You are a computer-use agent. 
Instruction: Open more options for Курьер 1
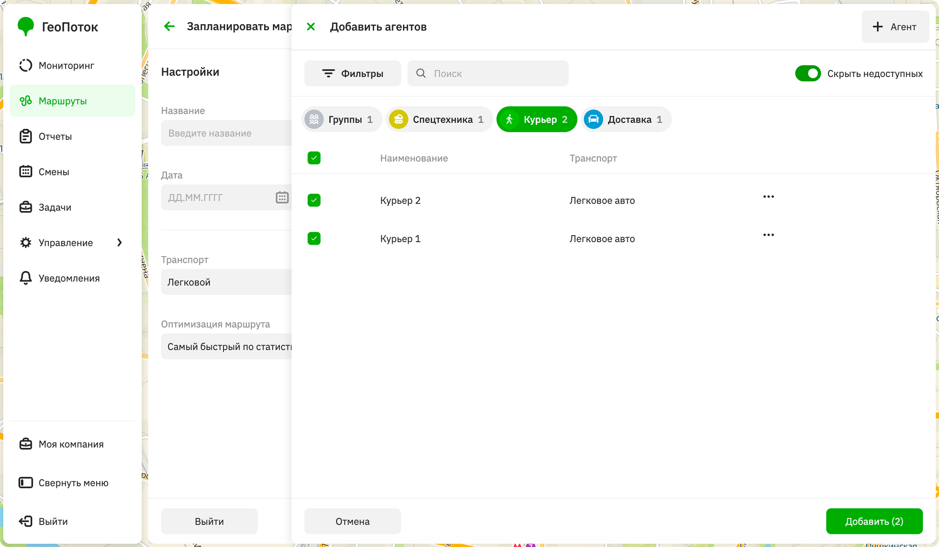769,235
